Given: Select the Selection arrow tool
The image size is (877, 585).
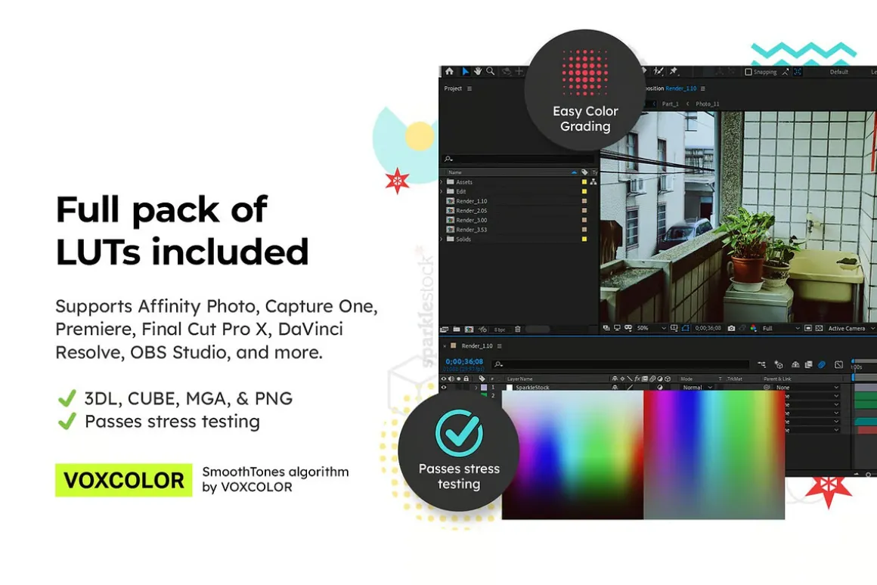Looking at the screenshot, I should tap(465, 72).
